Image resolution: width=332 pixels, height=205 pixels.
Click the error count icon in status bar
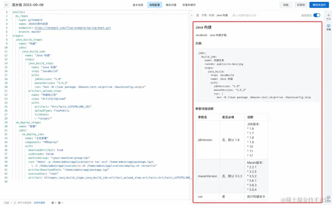pyautogui.click(x=53, y=203)
